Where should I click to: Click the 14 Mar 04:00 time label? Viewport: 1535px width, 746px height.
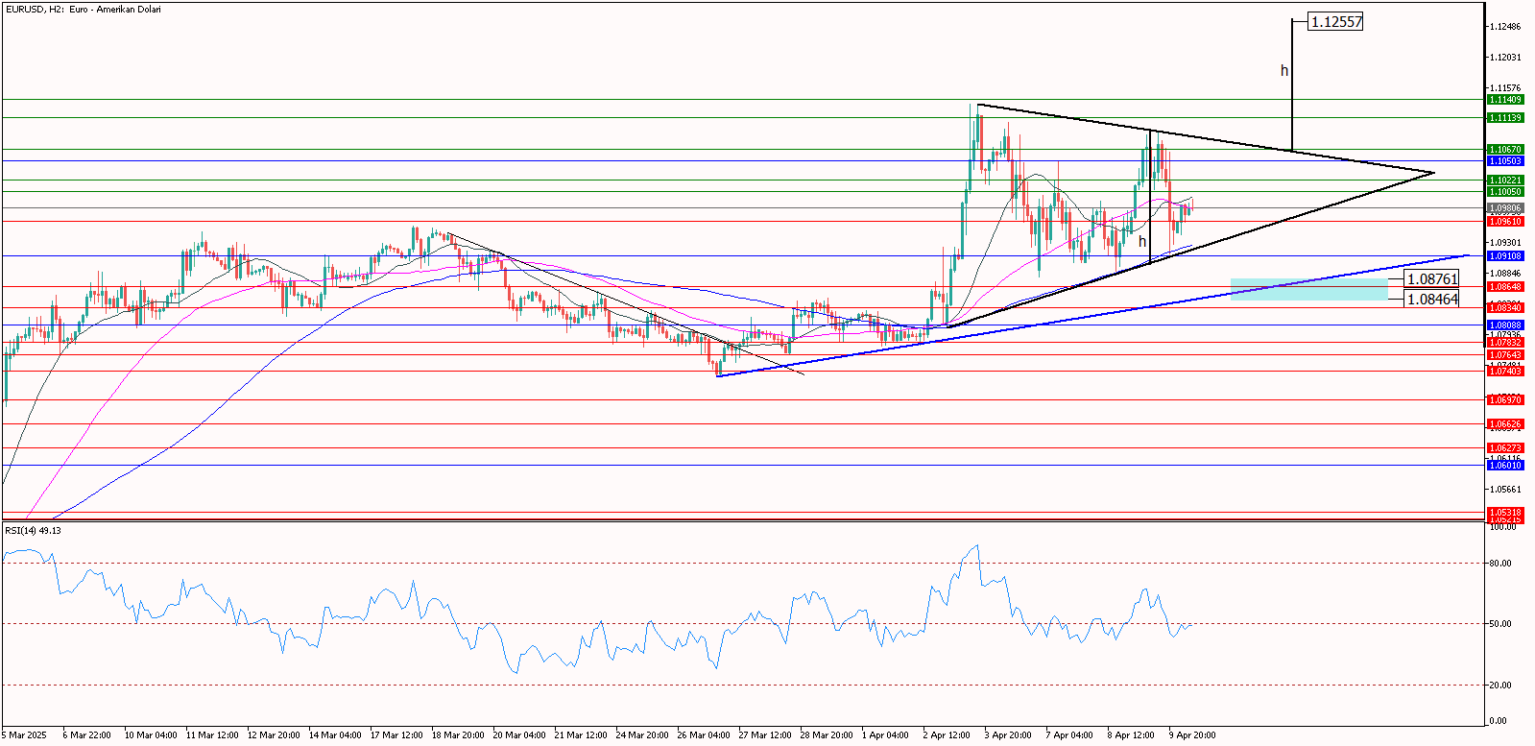click(x=335, y=735)
